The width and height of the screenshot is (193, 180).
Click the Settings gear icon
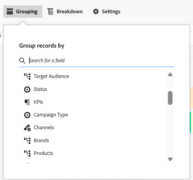pos(96,12)
